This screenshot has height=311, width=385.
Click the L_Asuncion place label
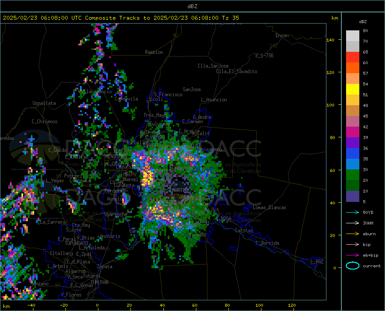[214, 100]
